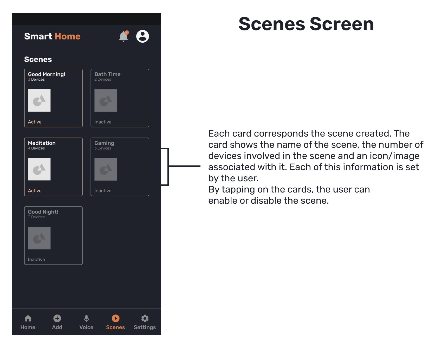Click the 3 Devices text under Good Night!
Image resolution: width=442 pixels, height=353 pixels.
36,217
